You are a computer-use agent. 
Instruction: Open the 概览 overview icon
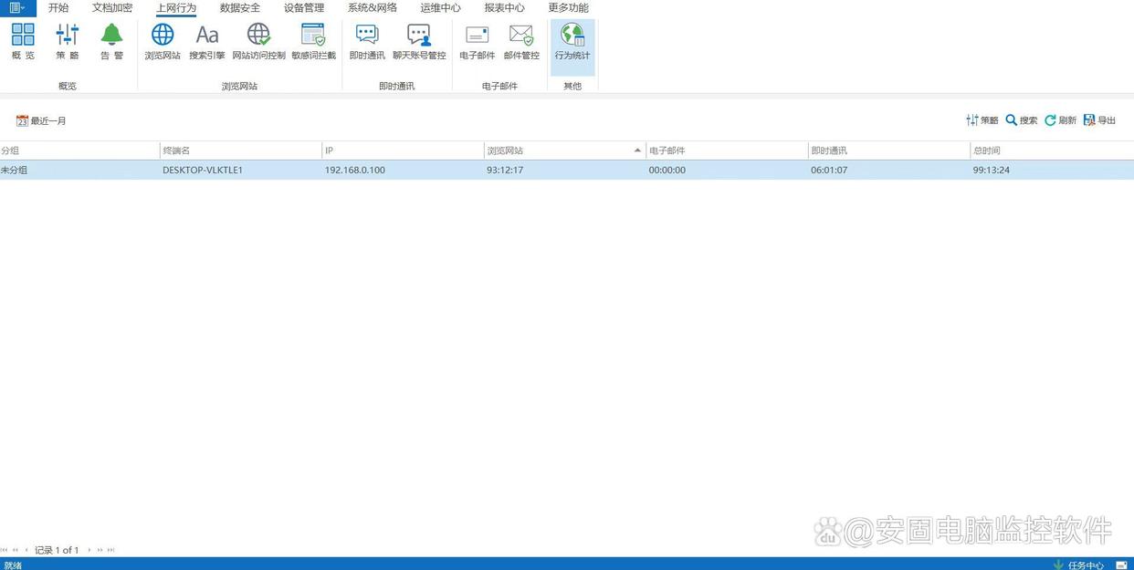tap(23, 42)
